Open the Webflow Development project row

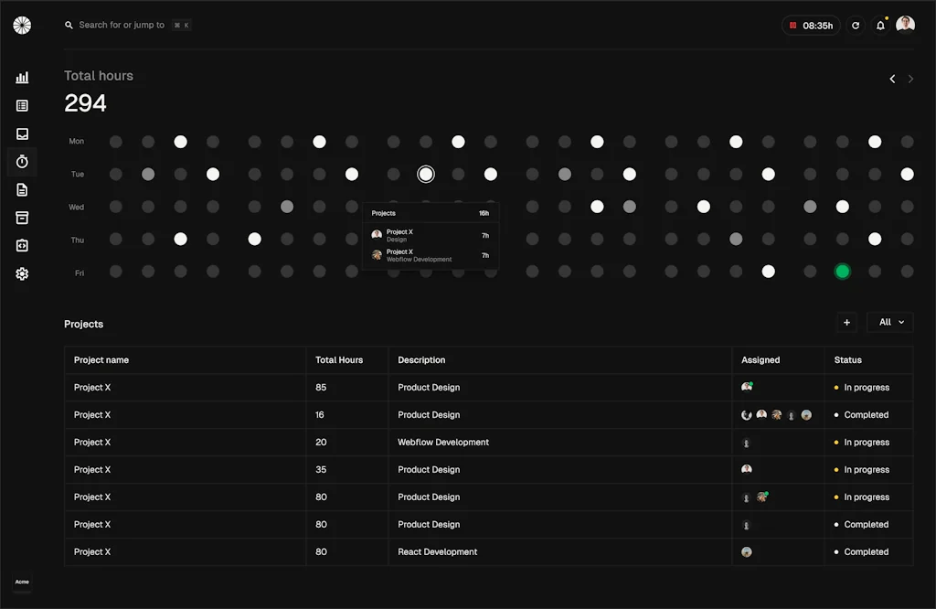[442, 442]
